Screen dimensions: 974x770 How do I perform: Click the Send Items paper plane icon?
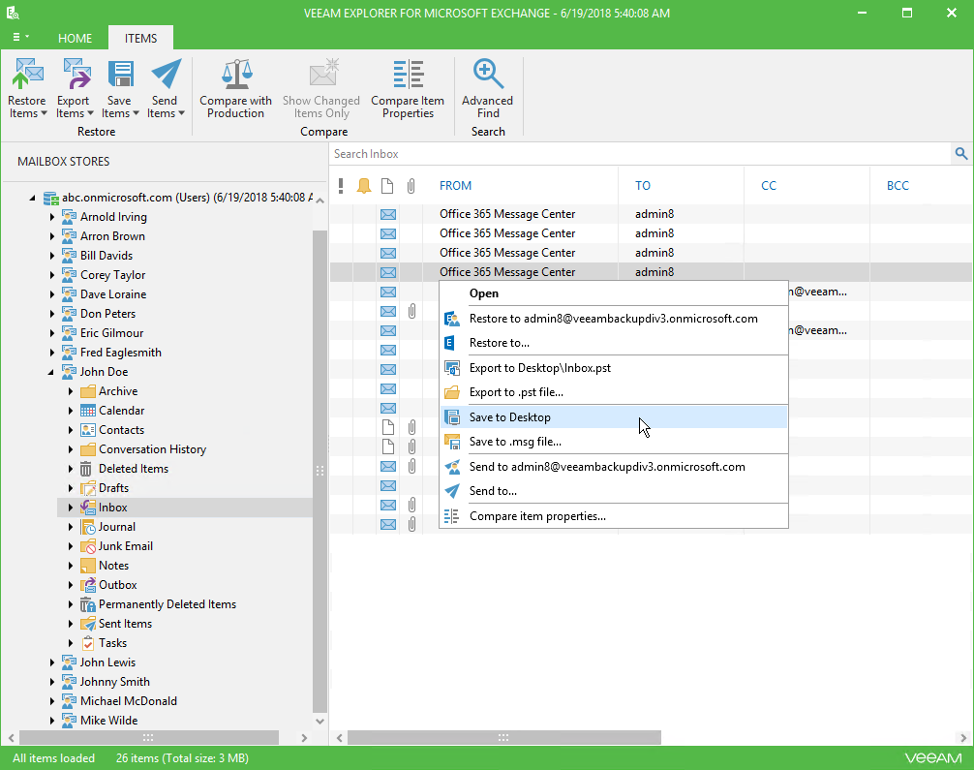[x=166, y=74]
